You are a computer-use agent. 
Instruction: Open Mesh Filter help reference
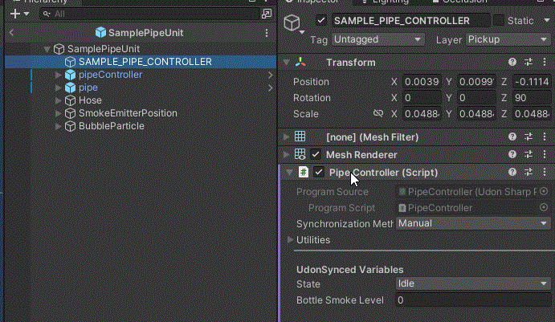[512, 137]
